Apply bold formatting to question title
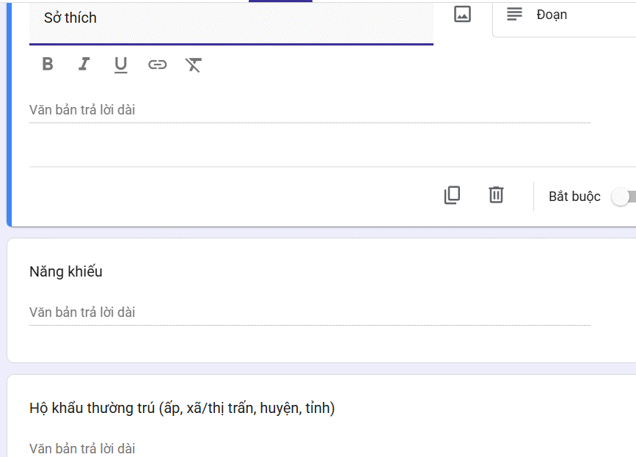636x457 pixels. [x=48, y=64]
